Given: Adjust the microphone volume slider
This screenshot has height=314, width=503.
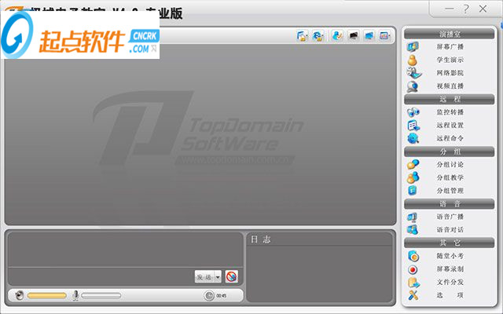Looking at the screenshot, I should 101,295.
